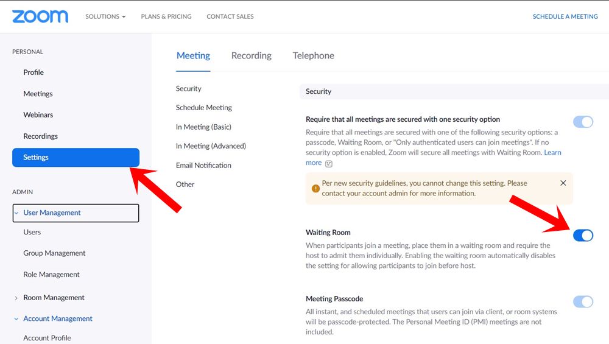Expand the Room Management section

click(x=16, y=298)
